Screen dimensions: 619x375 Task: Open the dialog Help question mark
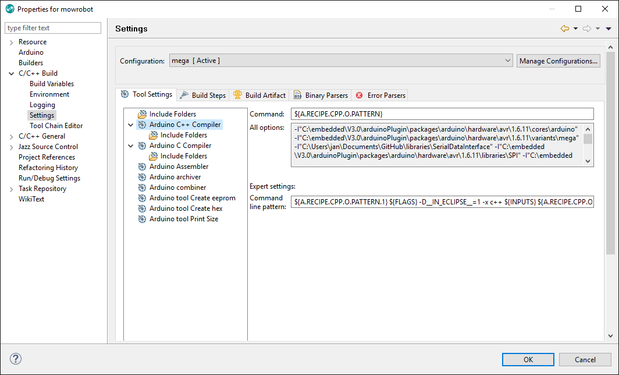pyautogui.click(x=15, y=359)
